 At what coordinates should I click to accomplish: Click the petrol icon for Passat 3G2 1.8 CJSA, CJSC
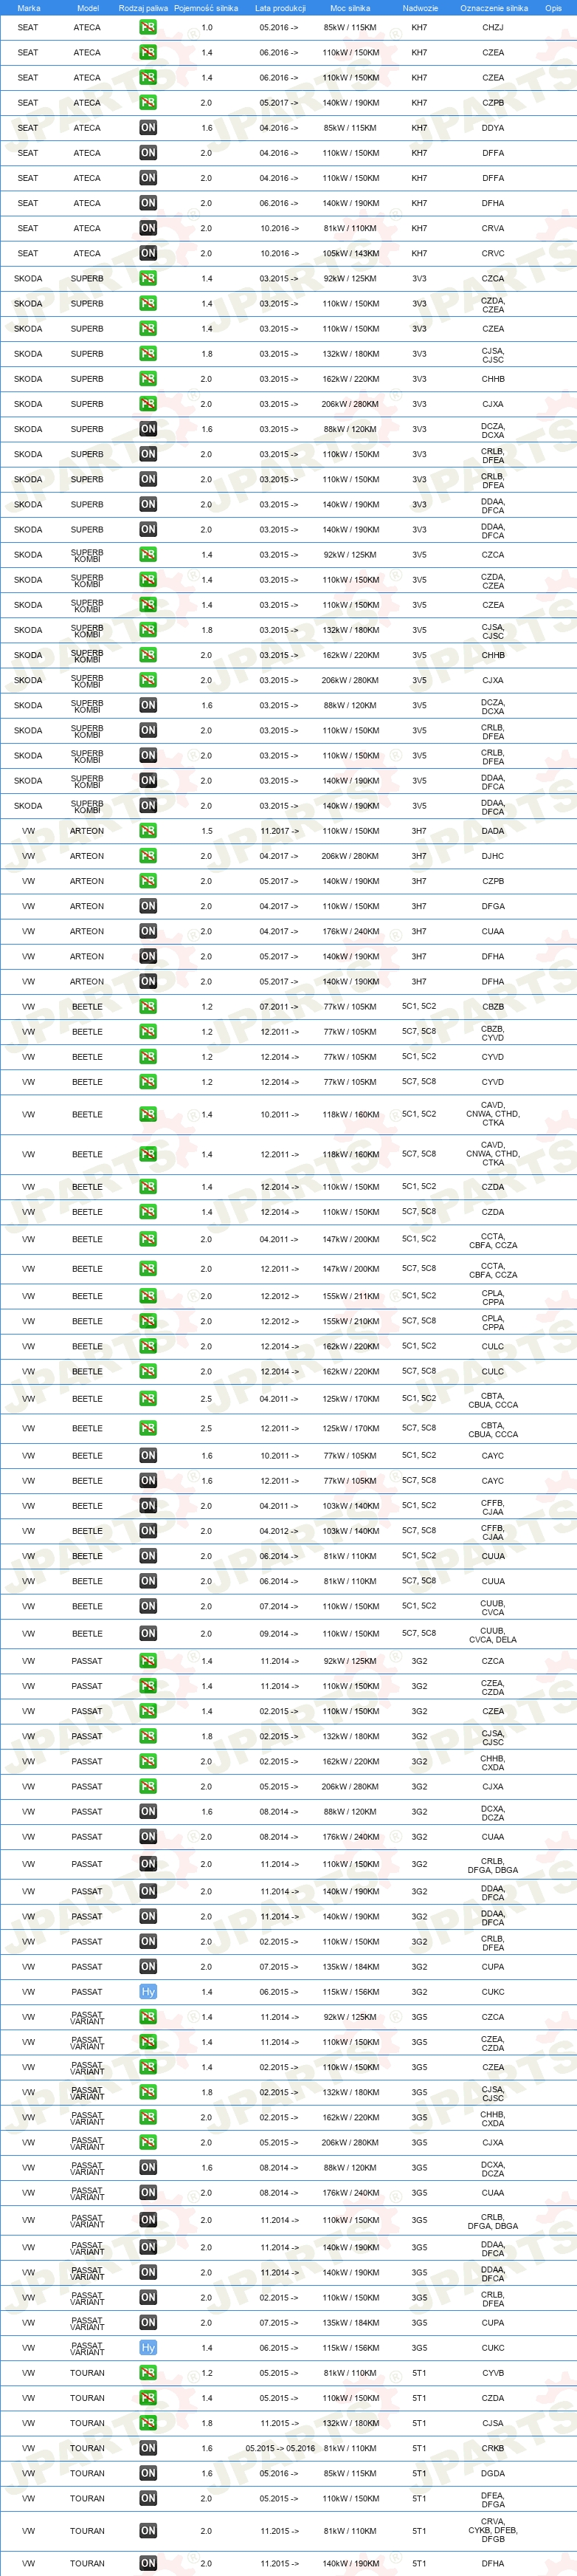[x=148, y=1737]
